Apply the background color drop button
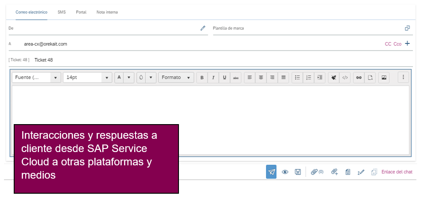This screenshot has height=211, width=423. [141, 78]
